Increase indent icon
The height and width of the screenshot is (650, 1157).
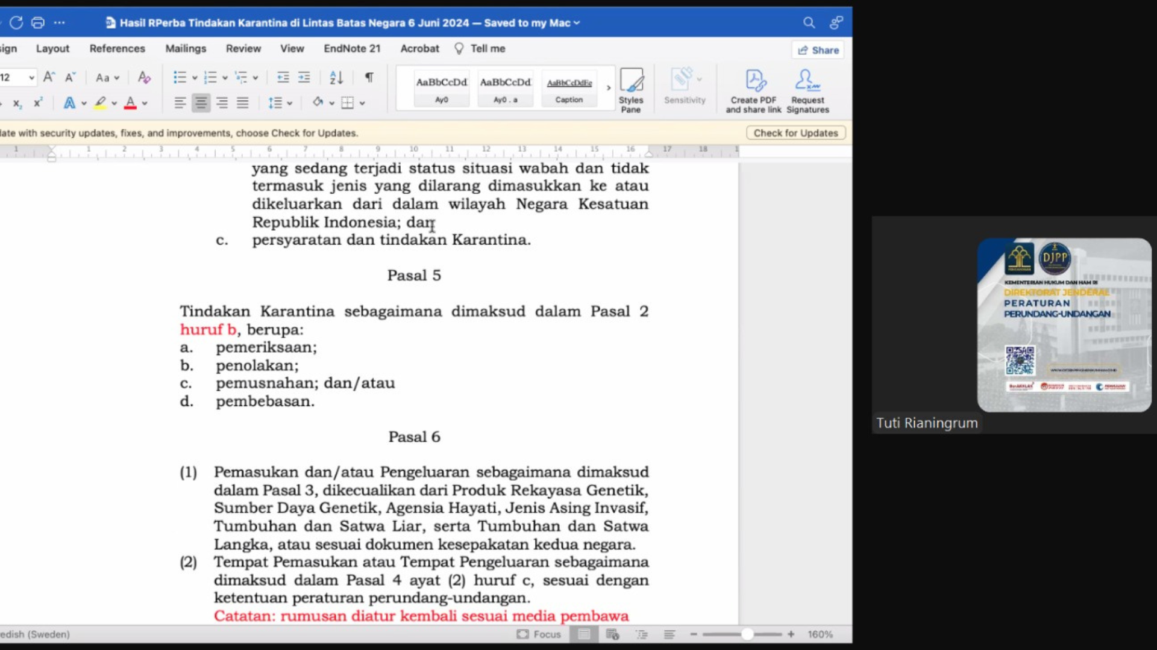[304, 77]
